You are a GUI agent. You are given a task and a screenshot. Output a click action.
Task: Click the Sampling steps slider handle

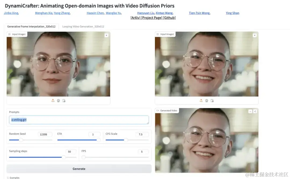click(x=63, y=157)
